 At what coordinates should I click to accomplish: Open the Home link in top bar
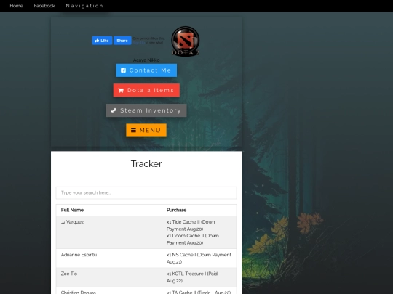tap(16, 6)
